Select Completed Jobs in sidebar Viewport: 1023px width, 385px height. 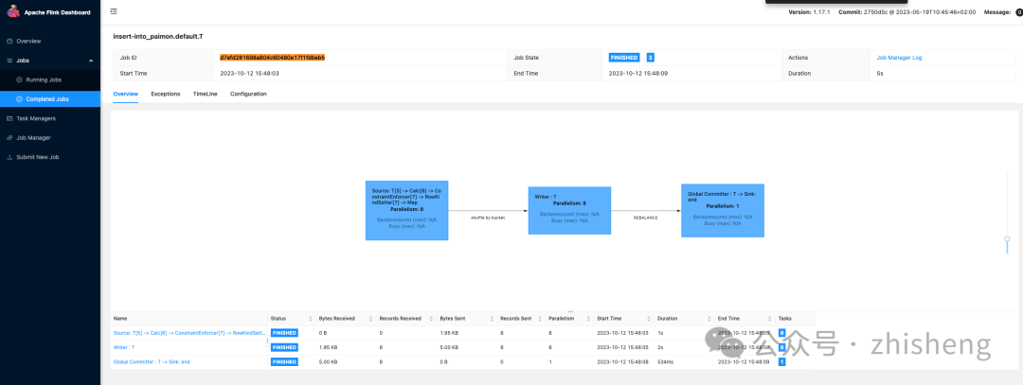(x=50, y=99)
